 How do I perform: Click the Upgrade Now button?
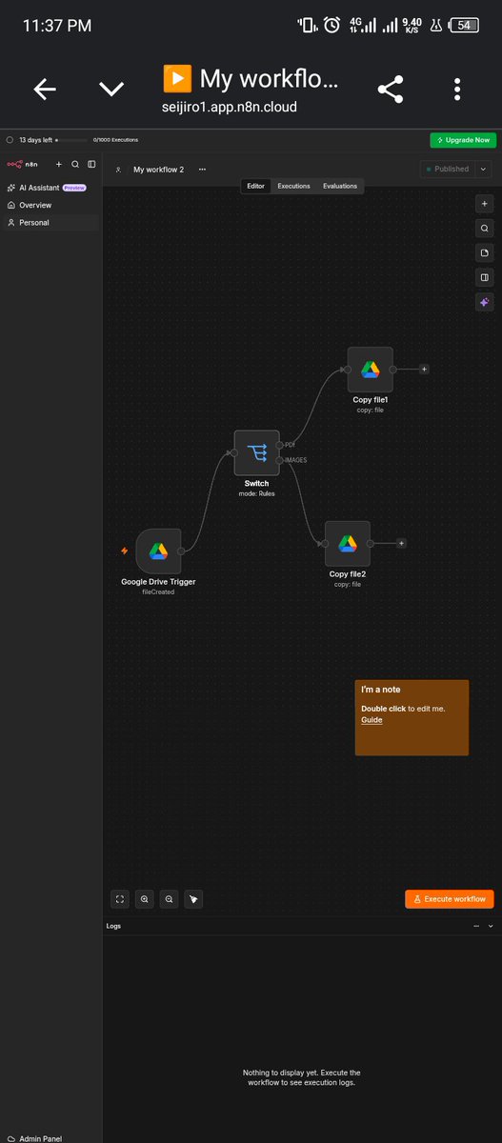(x=463, y=140)
